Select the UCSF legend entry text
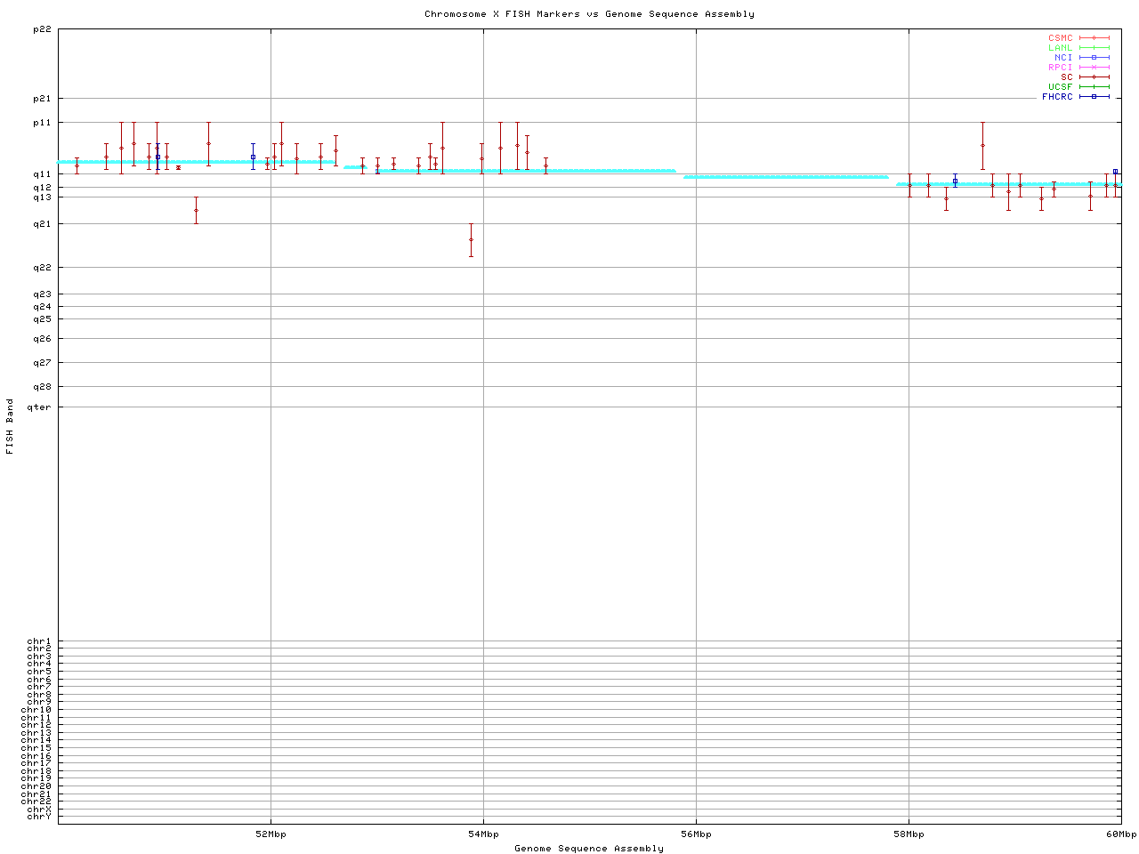The image size is (1139, 854). click(1060, 87)
